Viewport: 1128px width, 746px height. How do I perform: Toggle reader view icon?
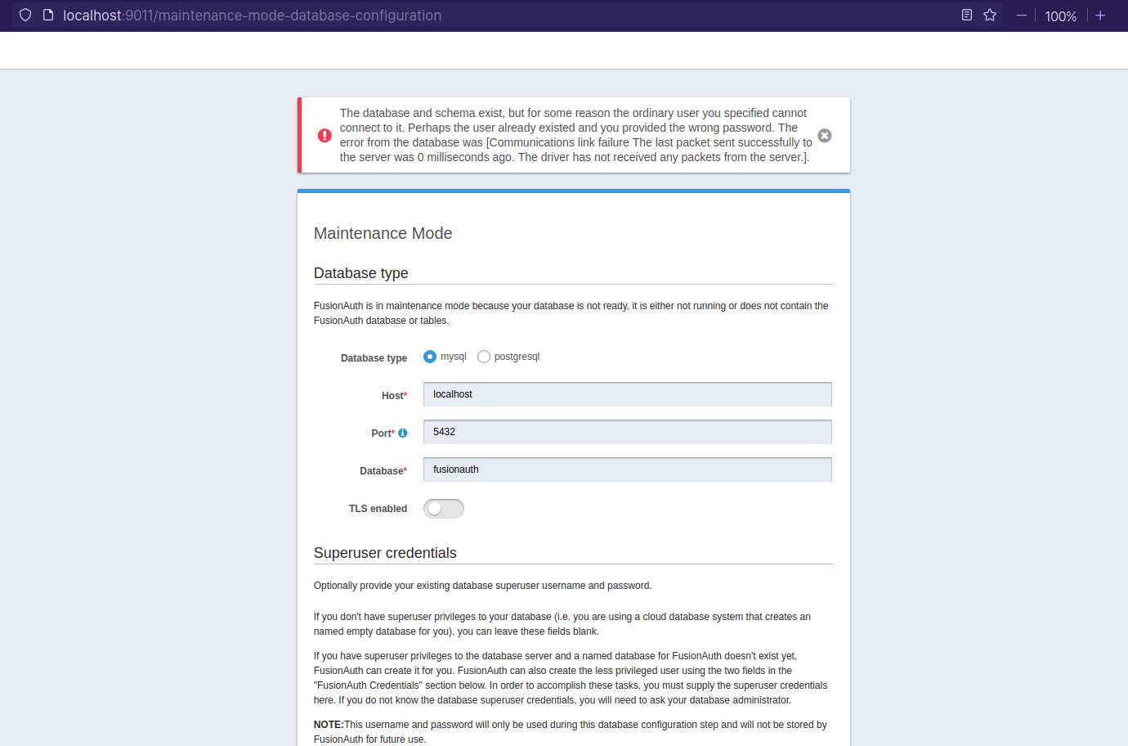(967, 16)
